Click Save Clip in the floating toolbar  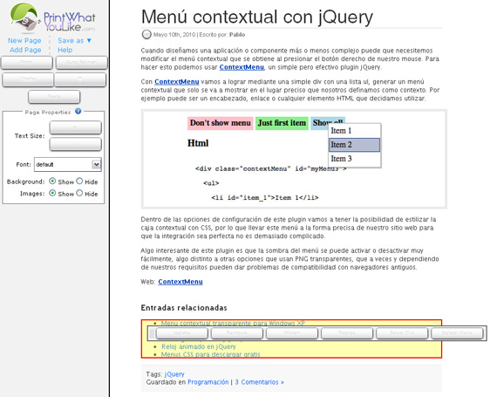tap(402, 333)
